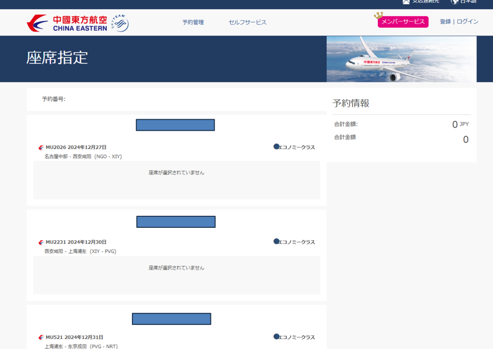Click the pink メンバーサービス button
The image size is (493, 349).
[403, 22]
